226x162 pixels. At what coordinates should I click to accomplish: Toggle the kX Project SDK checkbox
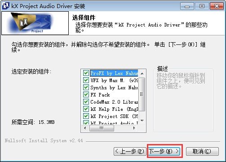point(86,116)
